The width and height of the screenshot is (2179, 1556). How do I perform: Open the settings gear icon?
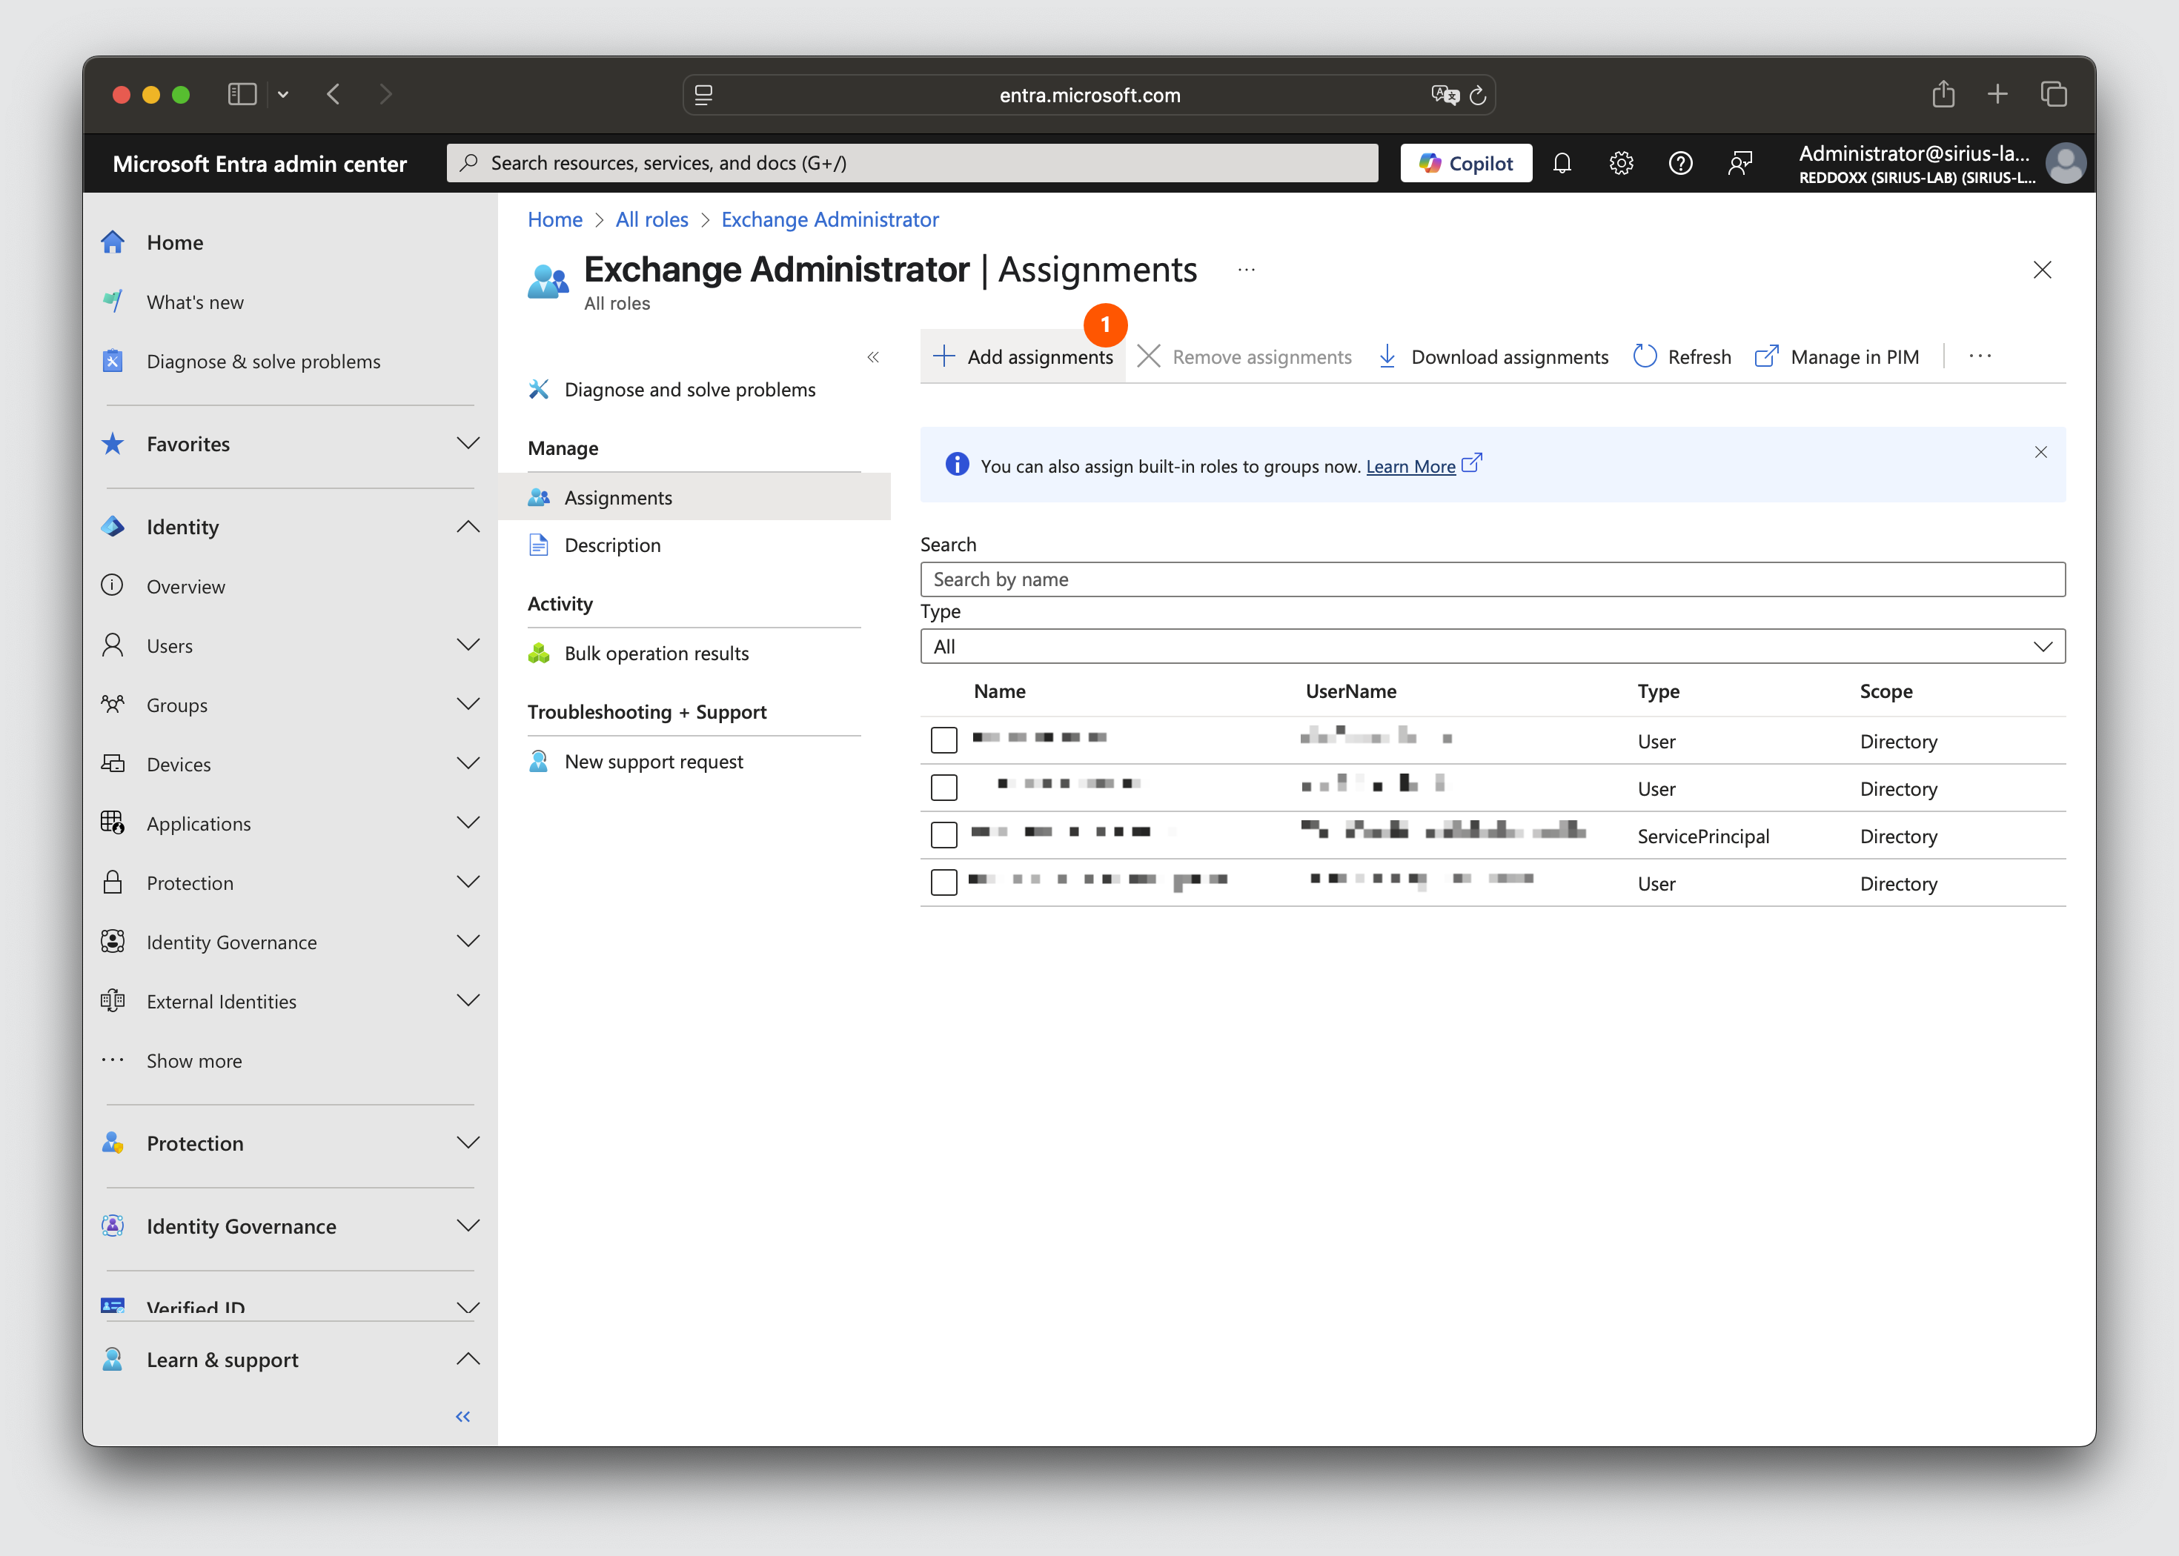[1622, 163]
